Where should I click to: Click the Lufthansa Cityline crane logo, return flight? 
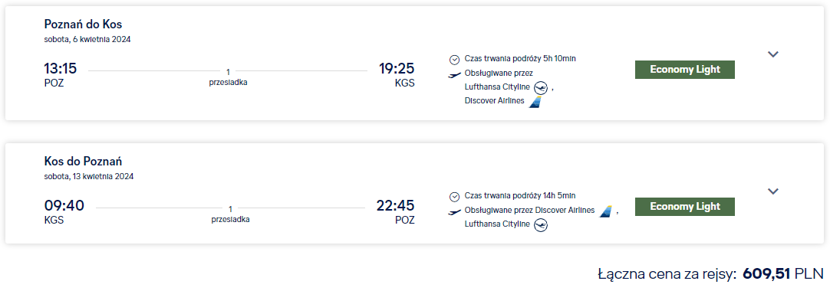pyautogui.click(x=541, y=225)
